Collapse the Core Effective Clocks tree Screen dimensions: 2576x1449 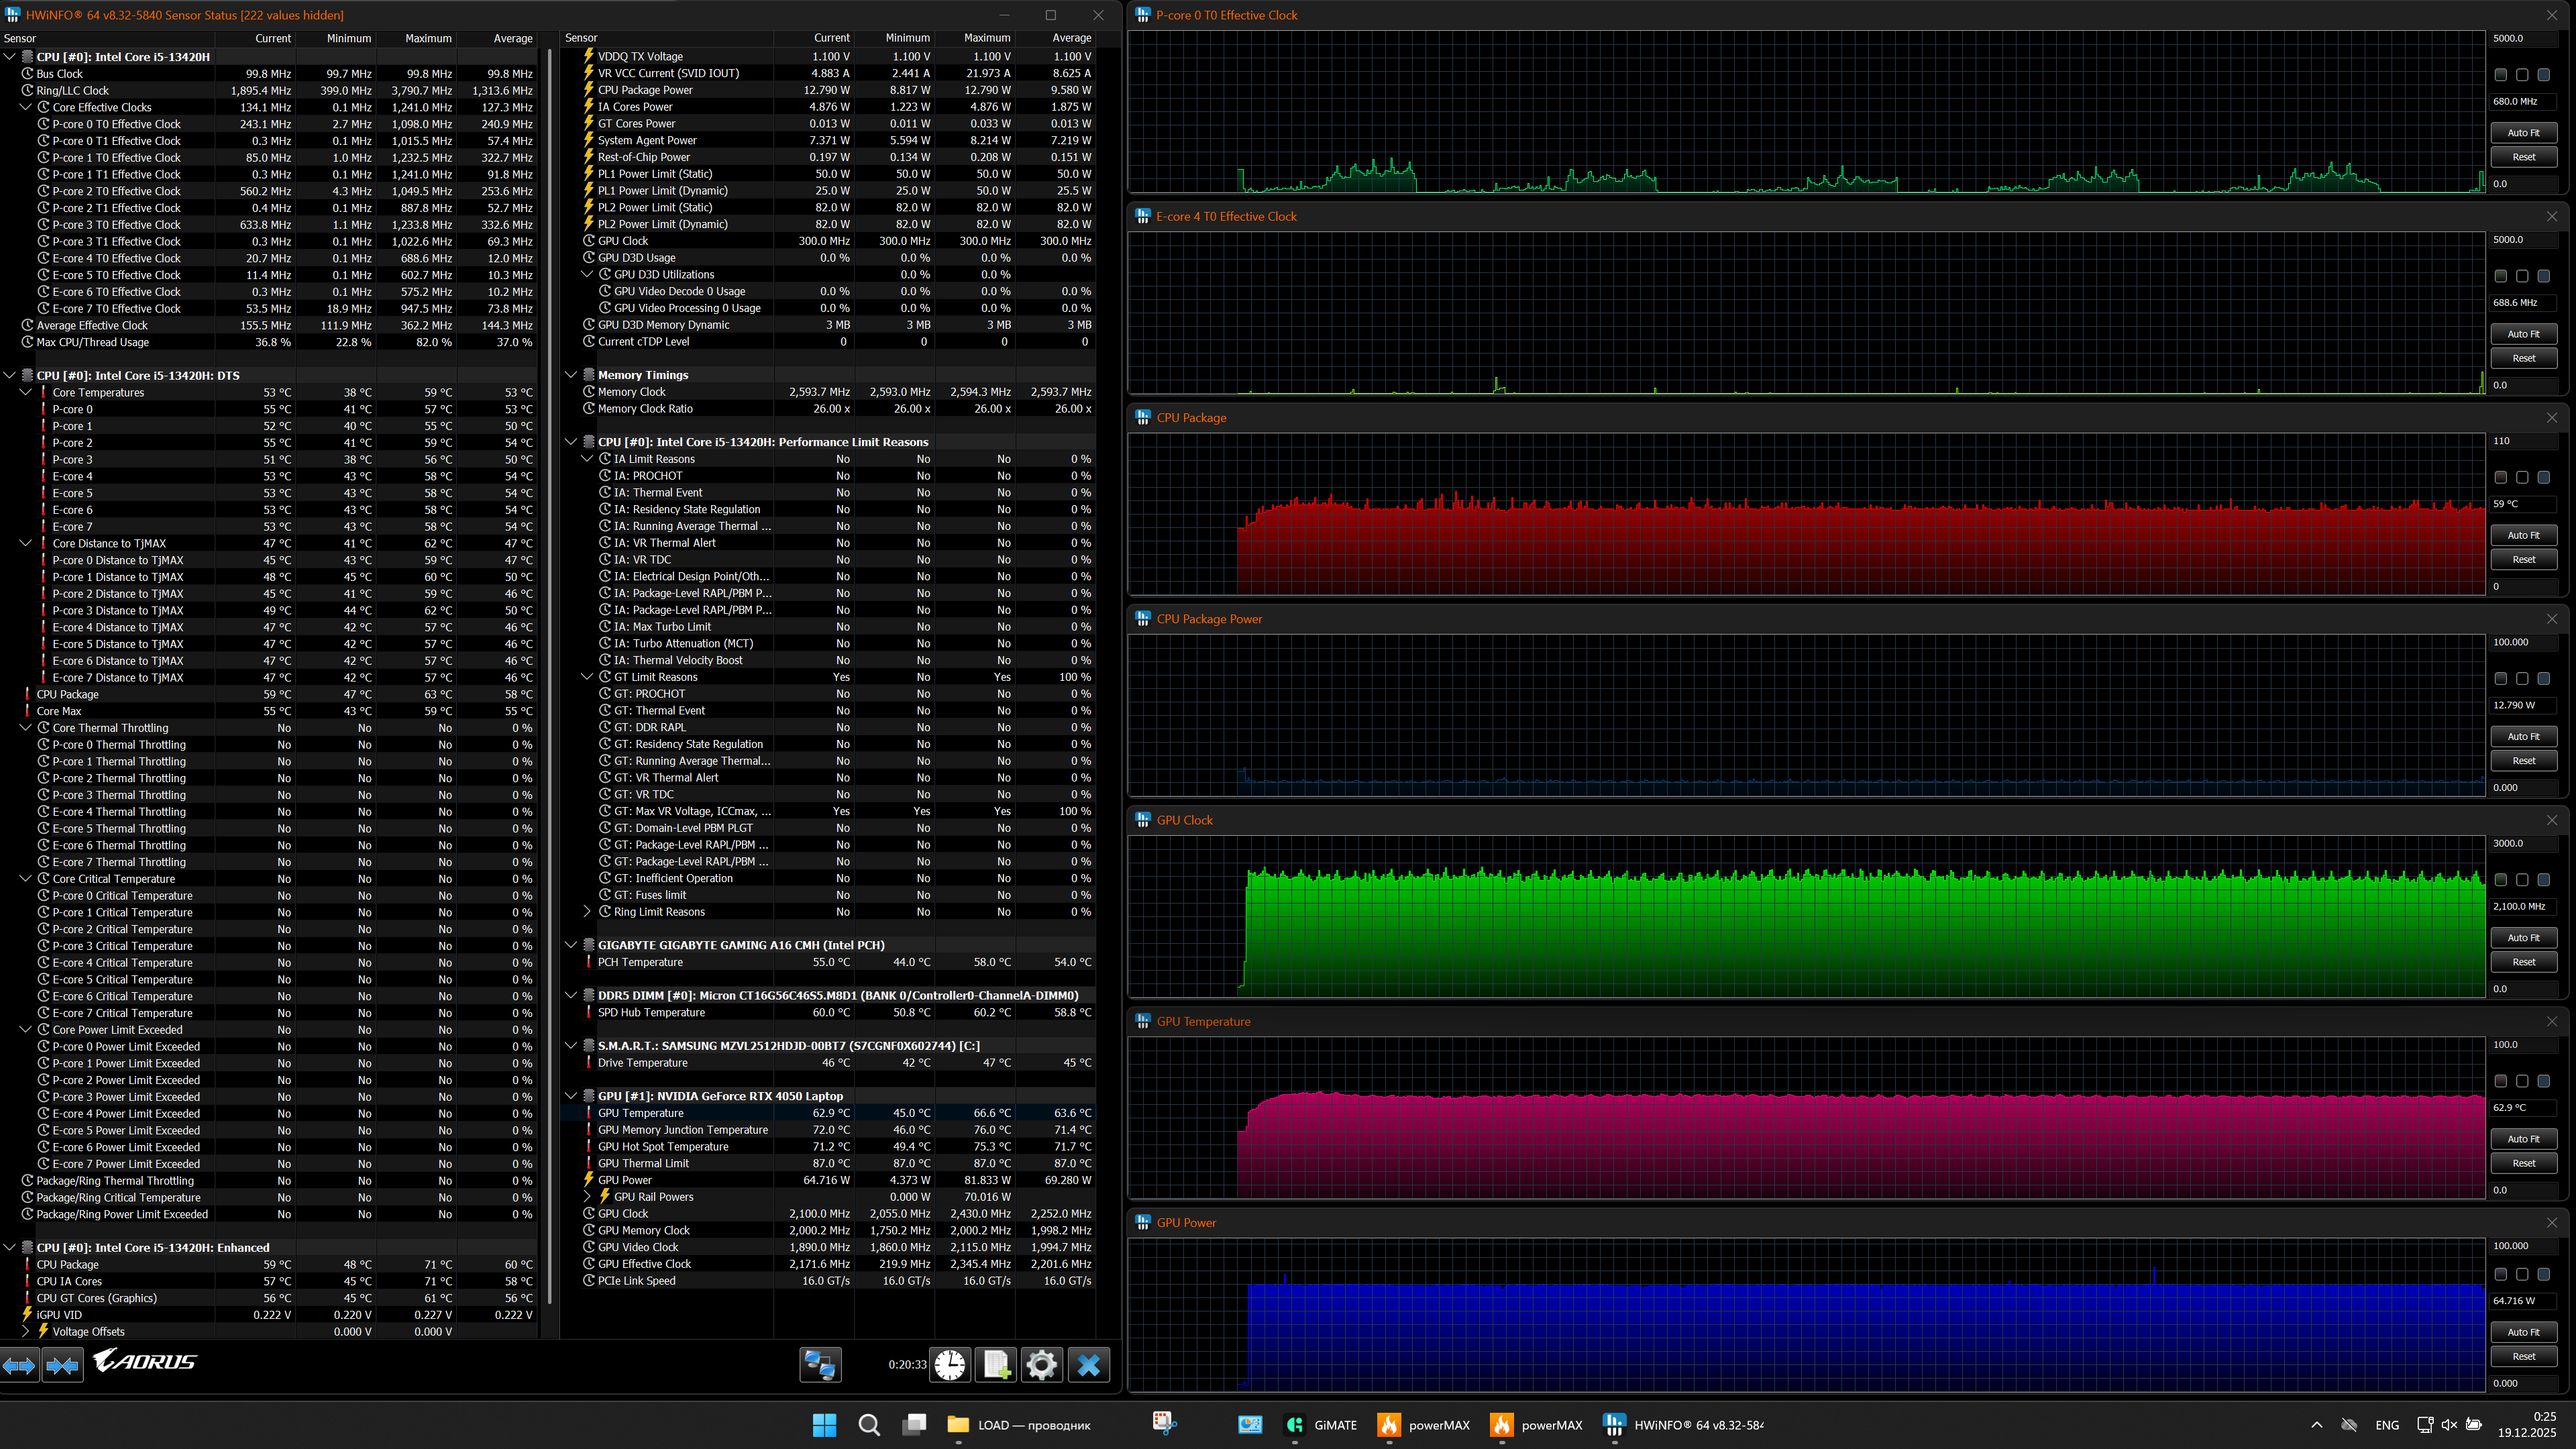tap(26, 107)
